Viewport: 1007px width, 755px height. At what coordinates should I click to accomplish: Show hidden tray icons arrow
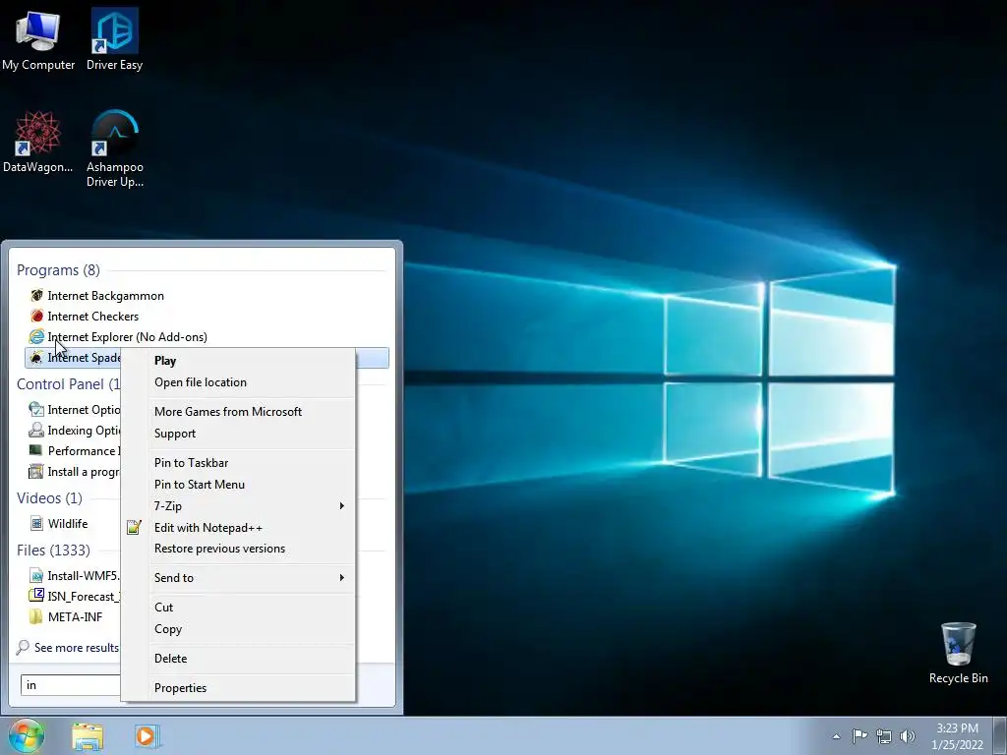(836, 736)
